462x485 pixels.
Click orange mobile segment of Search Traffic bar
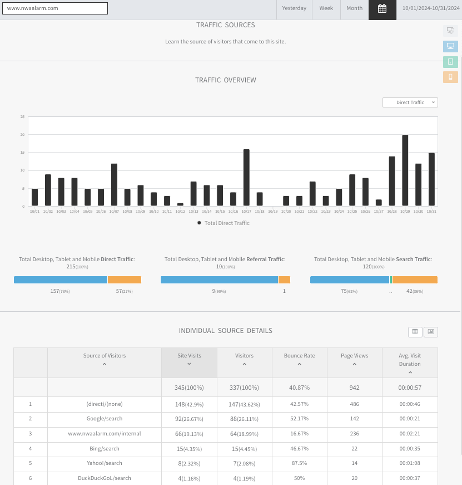(x=415, y=280)
